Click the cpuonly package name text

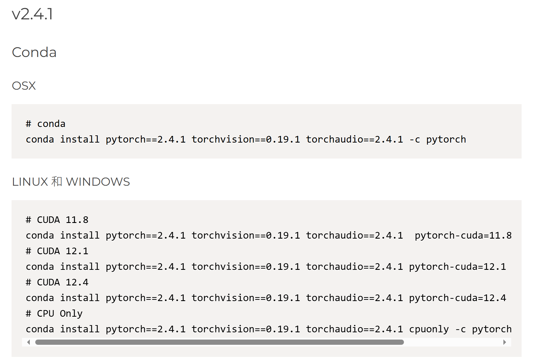(x=429, y=329)
